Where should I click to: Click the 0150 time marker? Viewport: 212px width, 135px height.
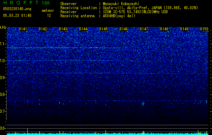tap(204, 29)
